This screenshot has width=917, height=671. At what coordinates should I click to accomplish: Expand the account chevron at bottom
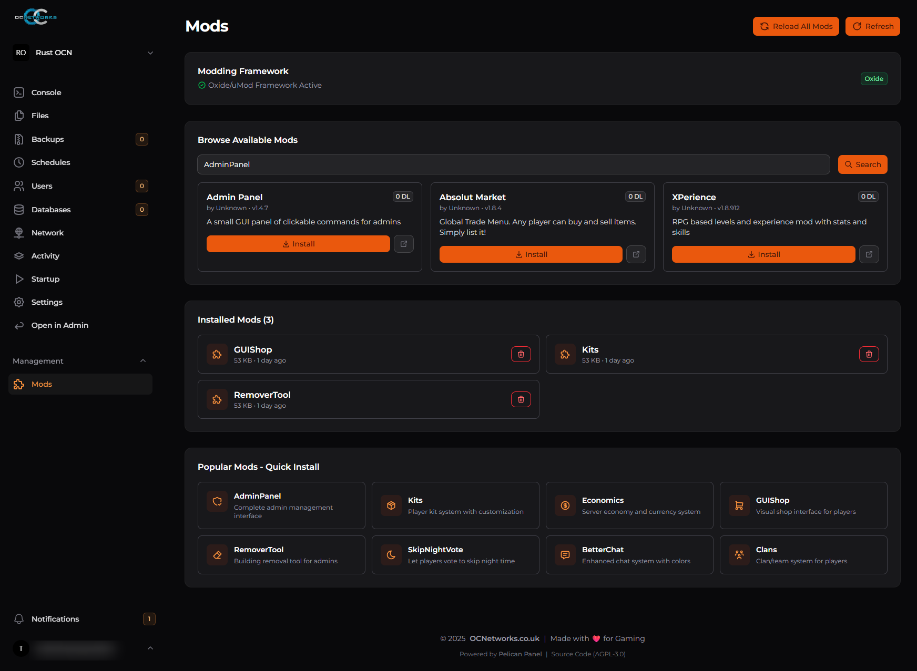click(x=150, y=648)
